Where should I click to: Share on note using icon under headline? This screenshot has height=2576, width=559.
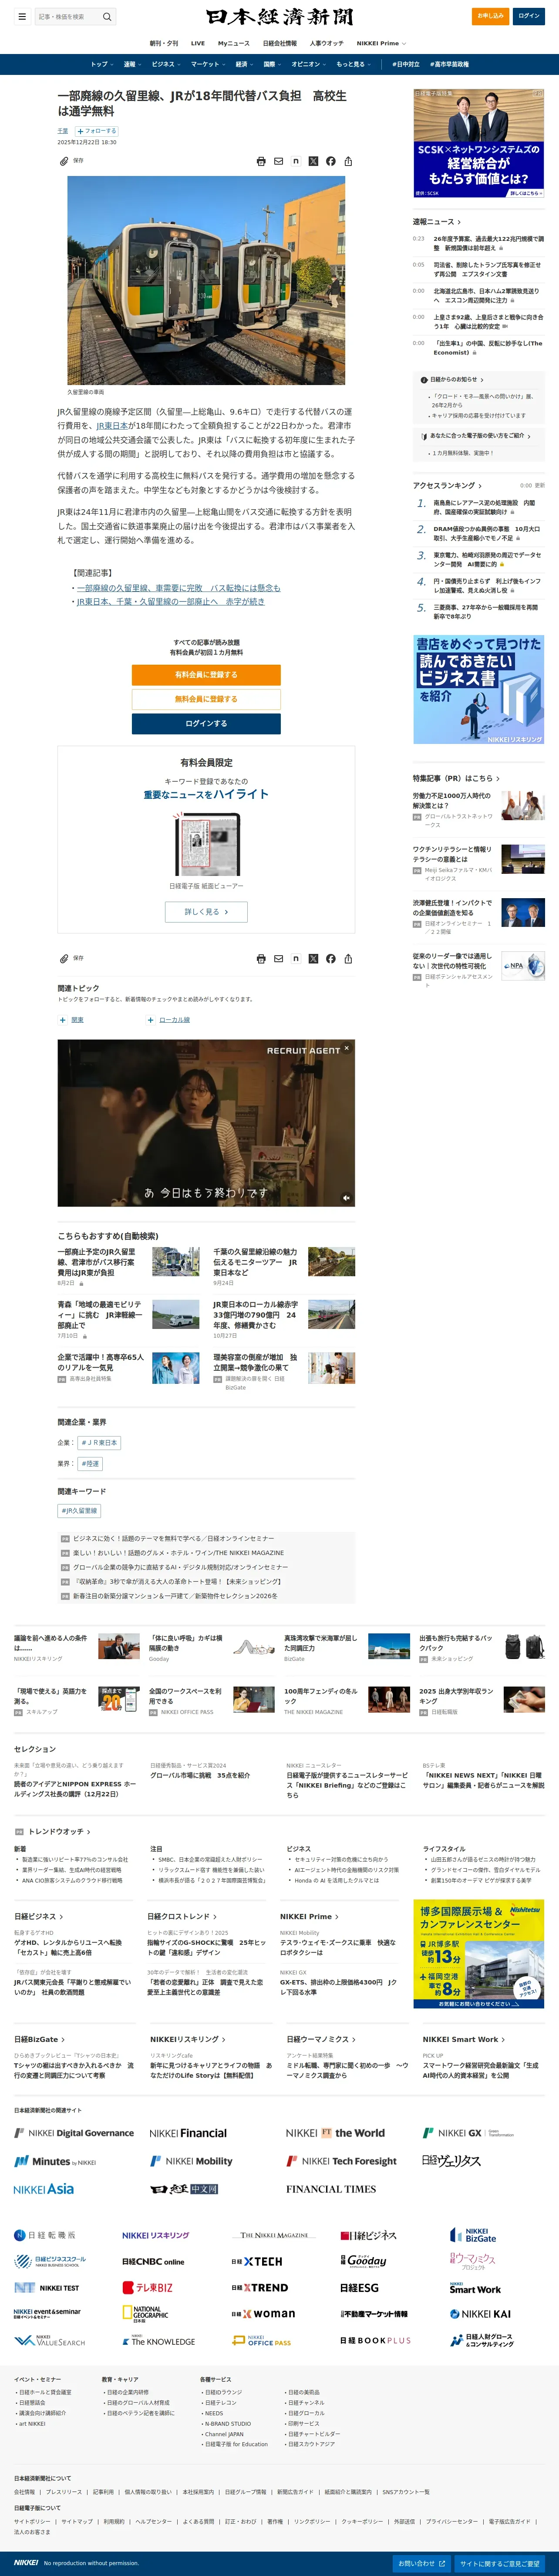tap(296, 161)
